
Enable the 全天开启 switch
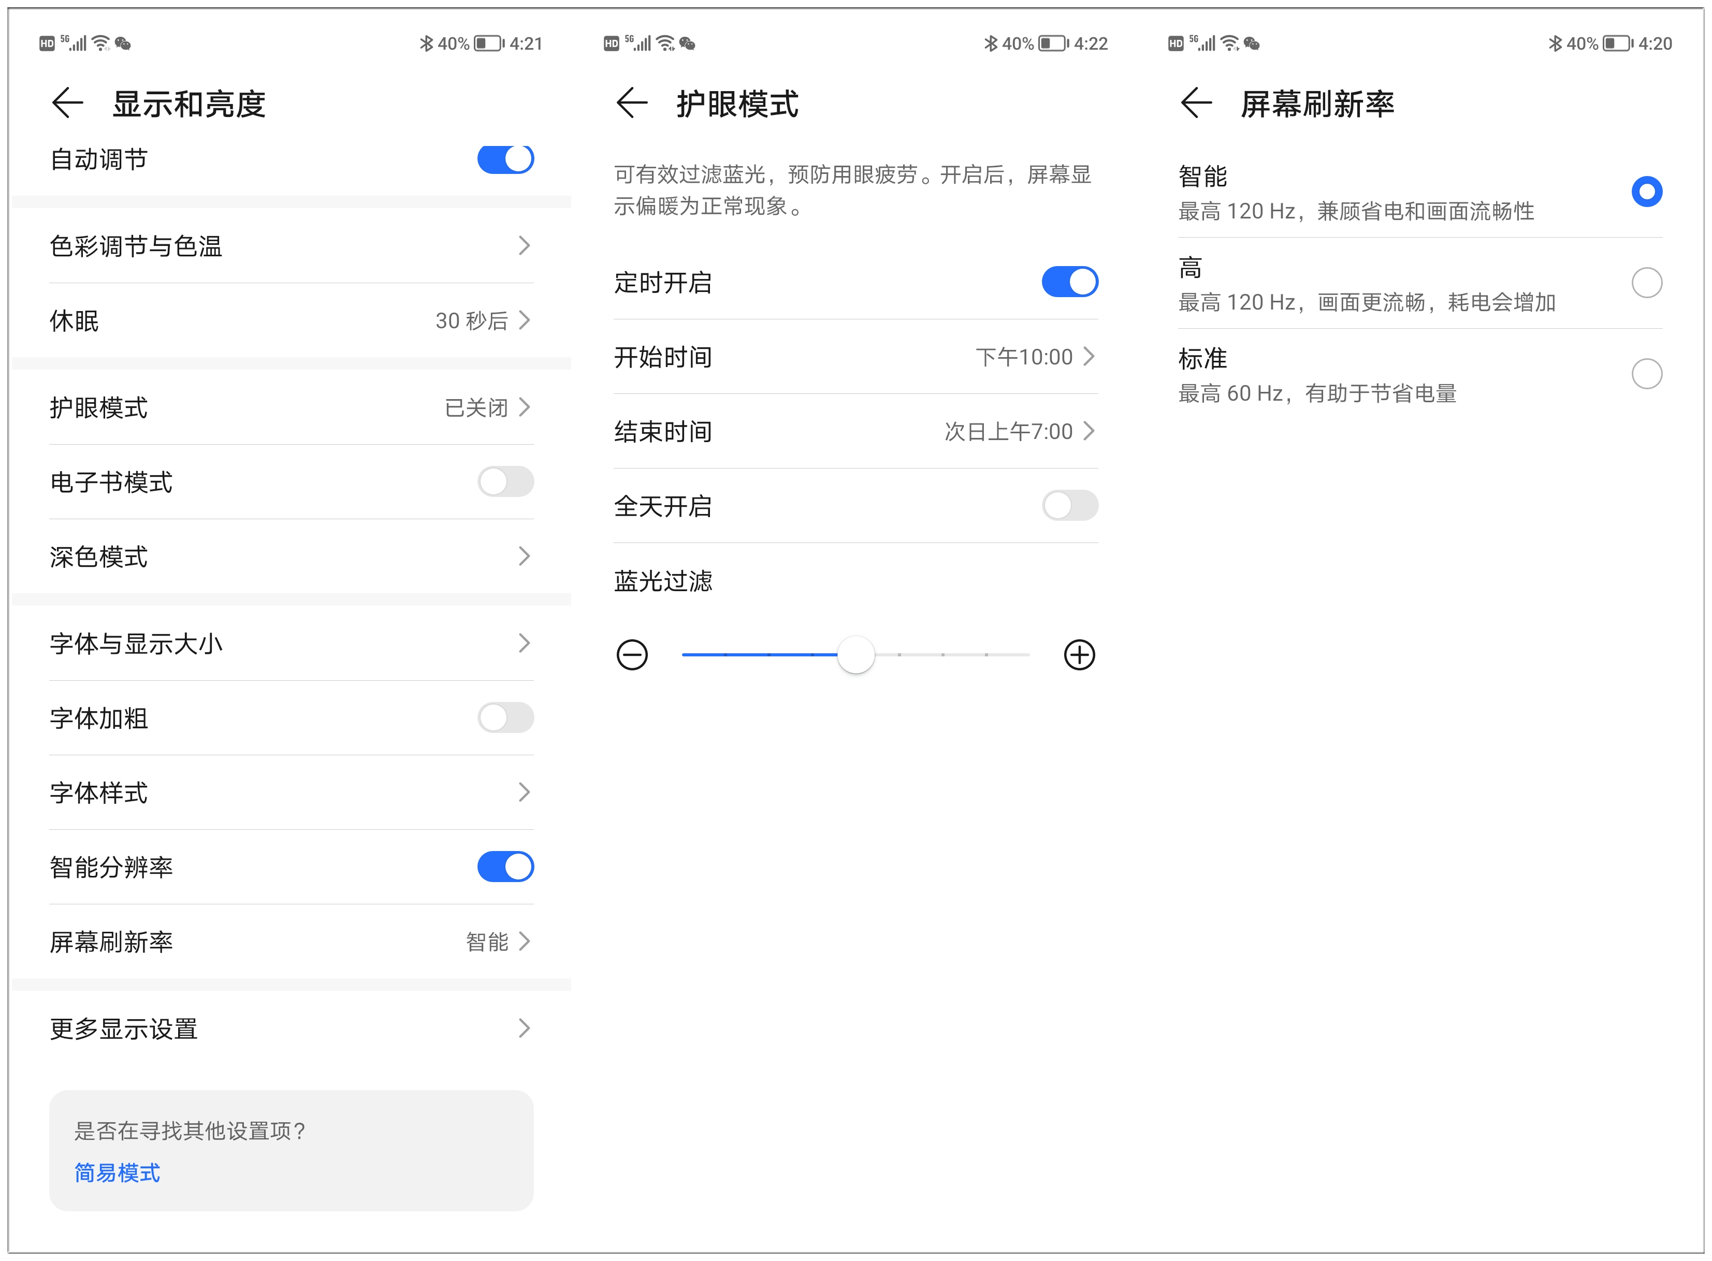pyautogui.click(x=1070, y=505)
